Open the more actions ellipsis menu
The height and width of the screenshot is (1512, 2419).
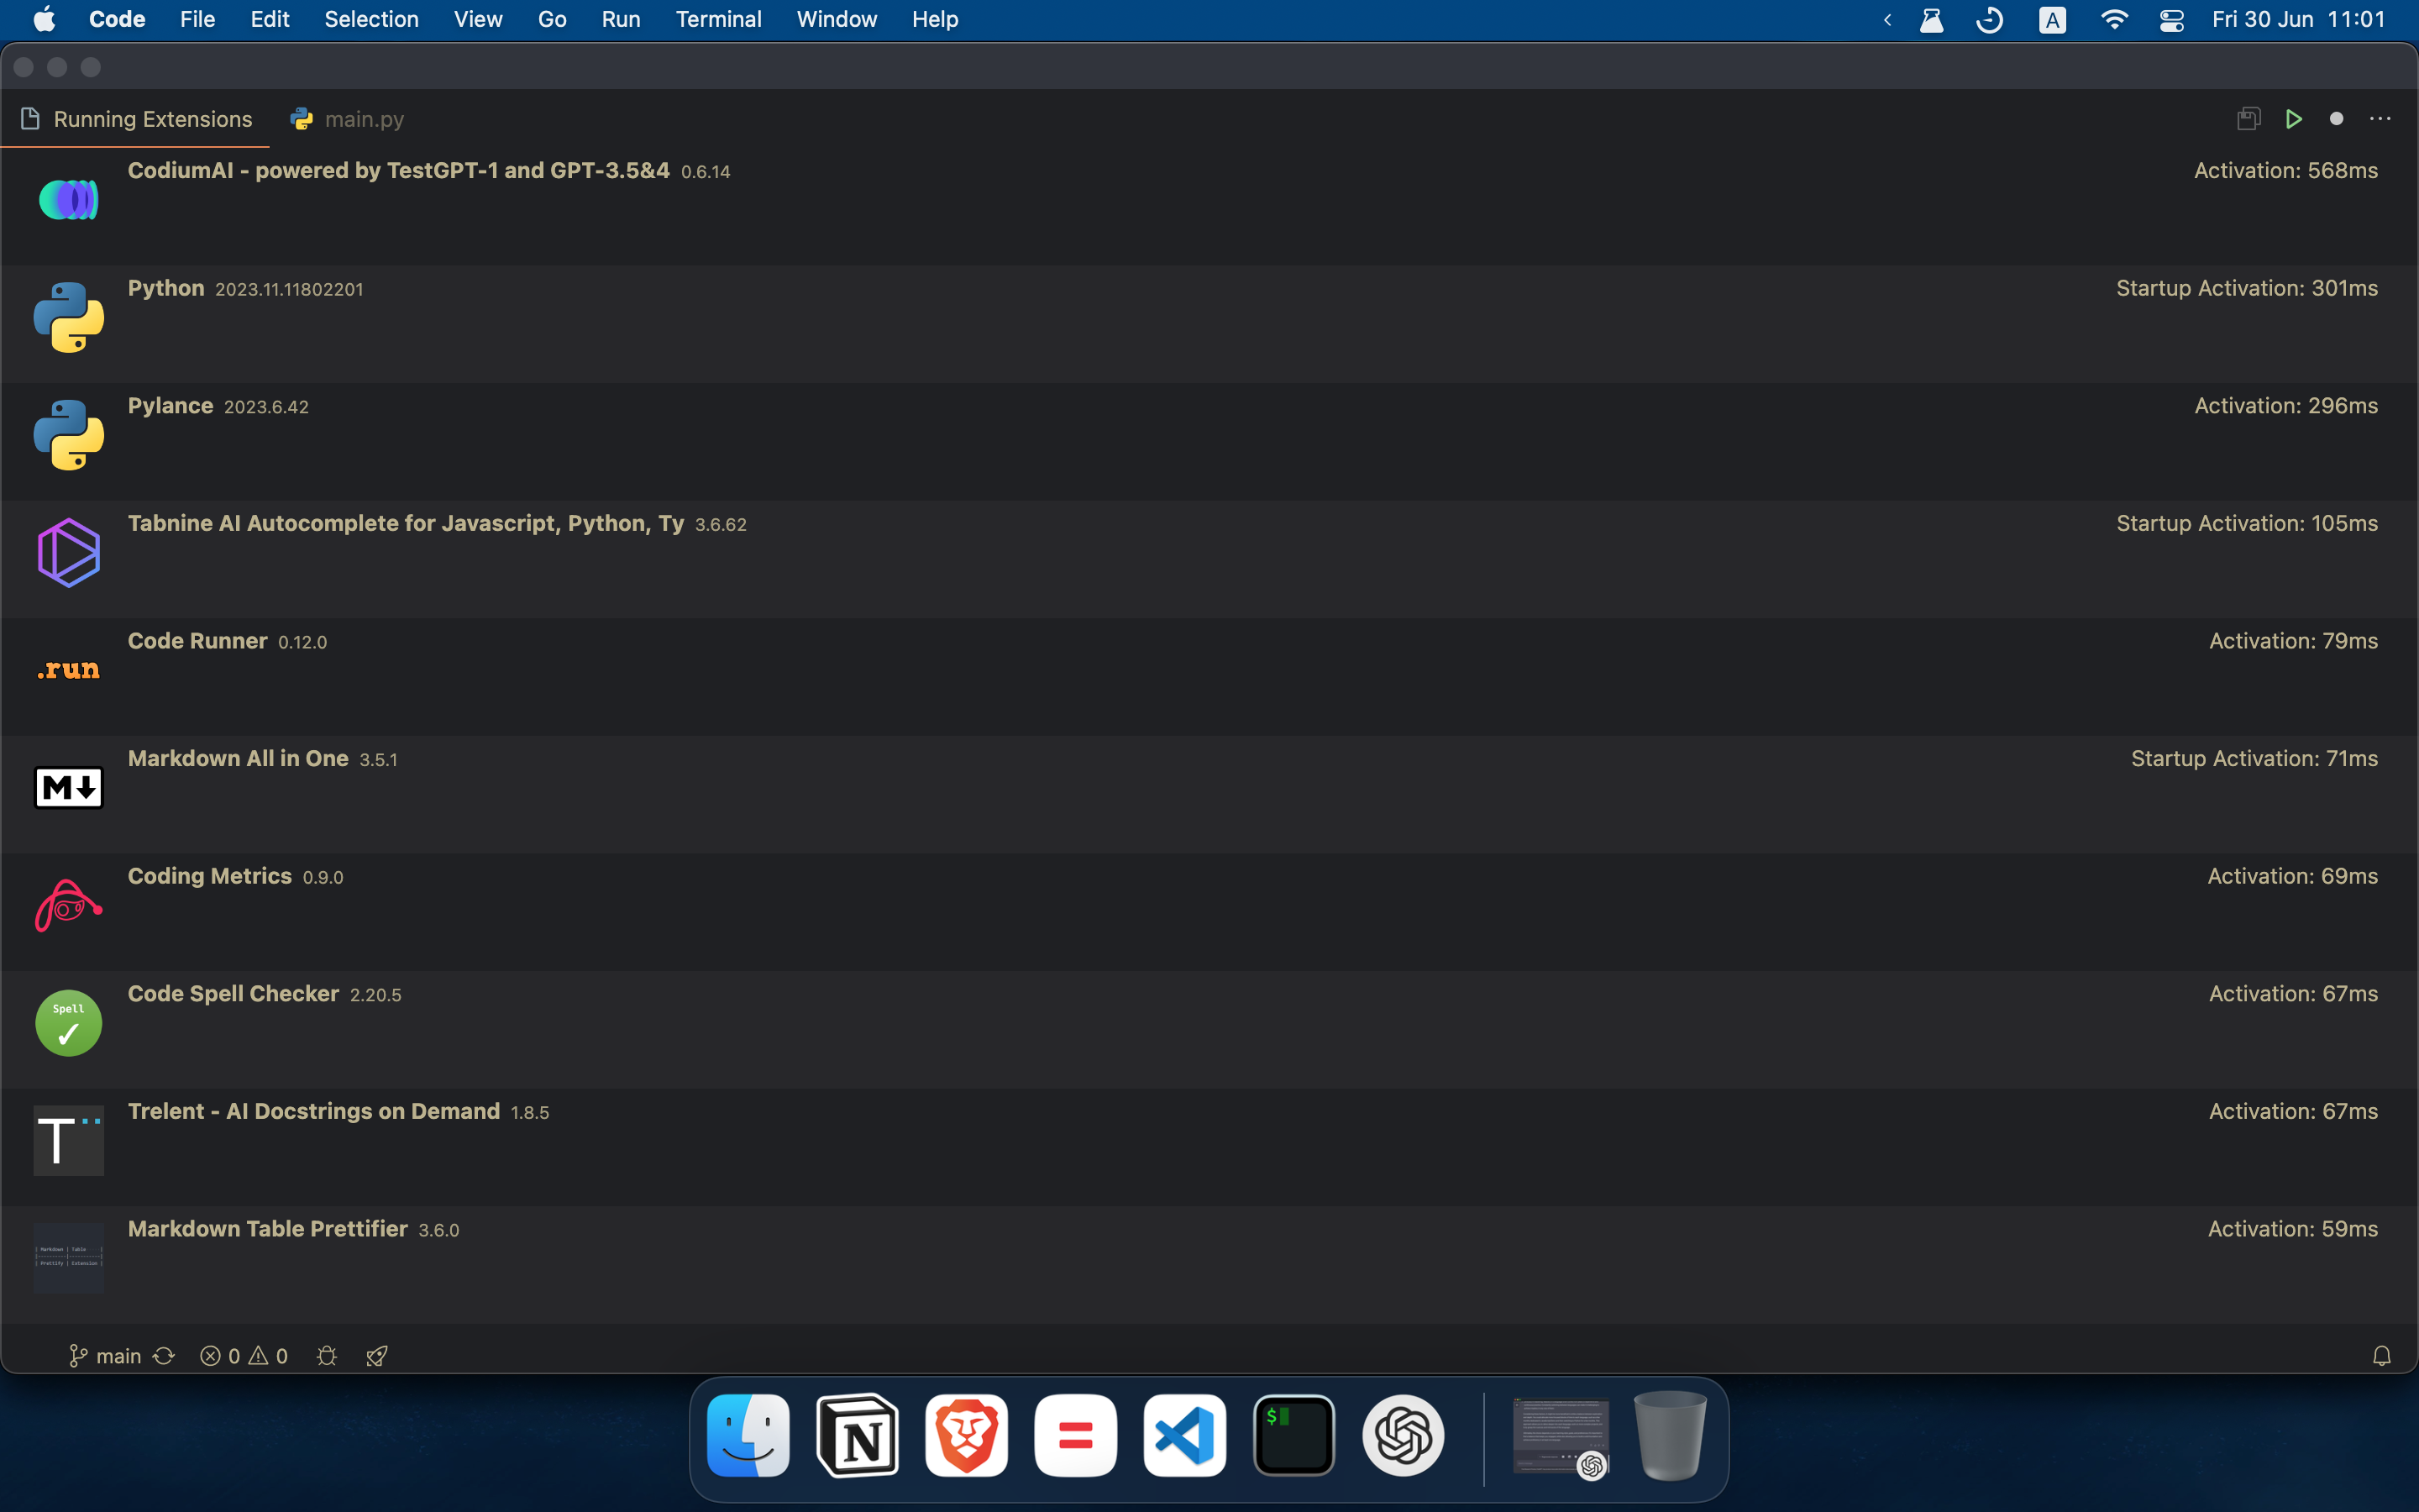[x=2381, y=118]
